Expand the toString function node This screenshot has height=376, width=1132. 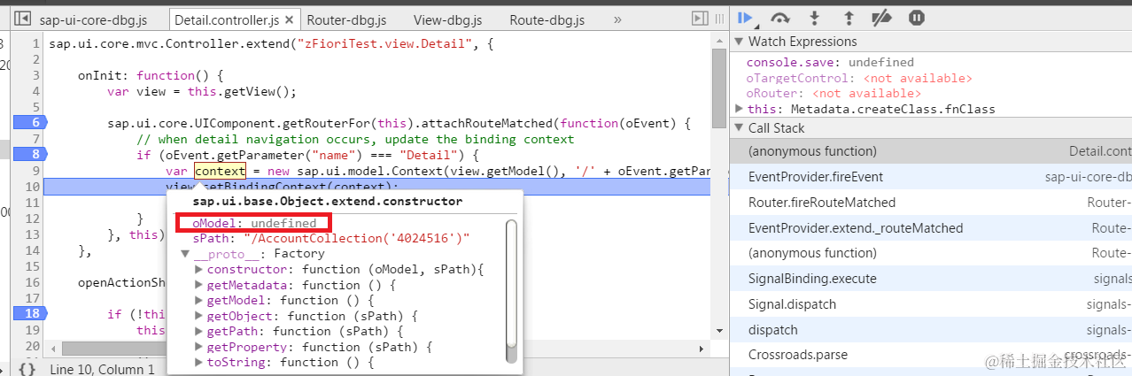[199, 362]
